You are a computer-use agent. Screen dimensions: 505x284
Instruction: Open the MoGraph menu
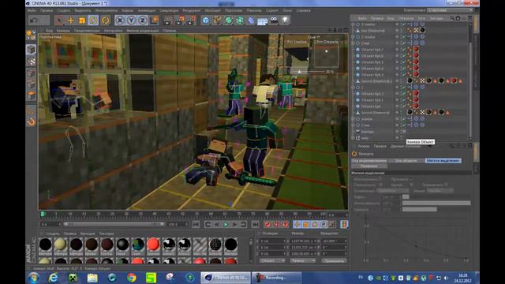[212, 10]
